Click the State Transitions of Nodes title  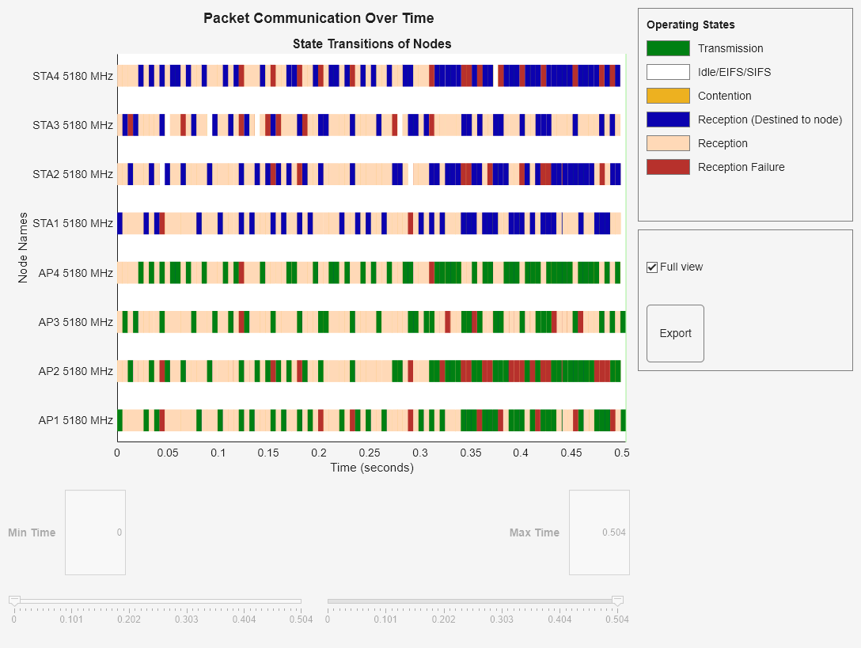372,44
